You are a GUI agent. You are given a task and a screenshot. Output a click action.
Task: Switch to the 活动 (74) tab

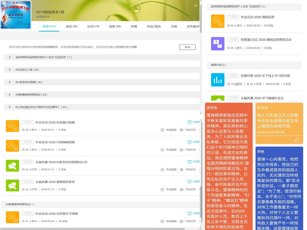[x=93, y=27]
